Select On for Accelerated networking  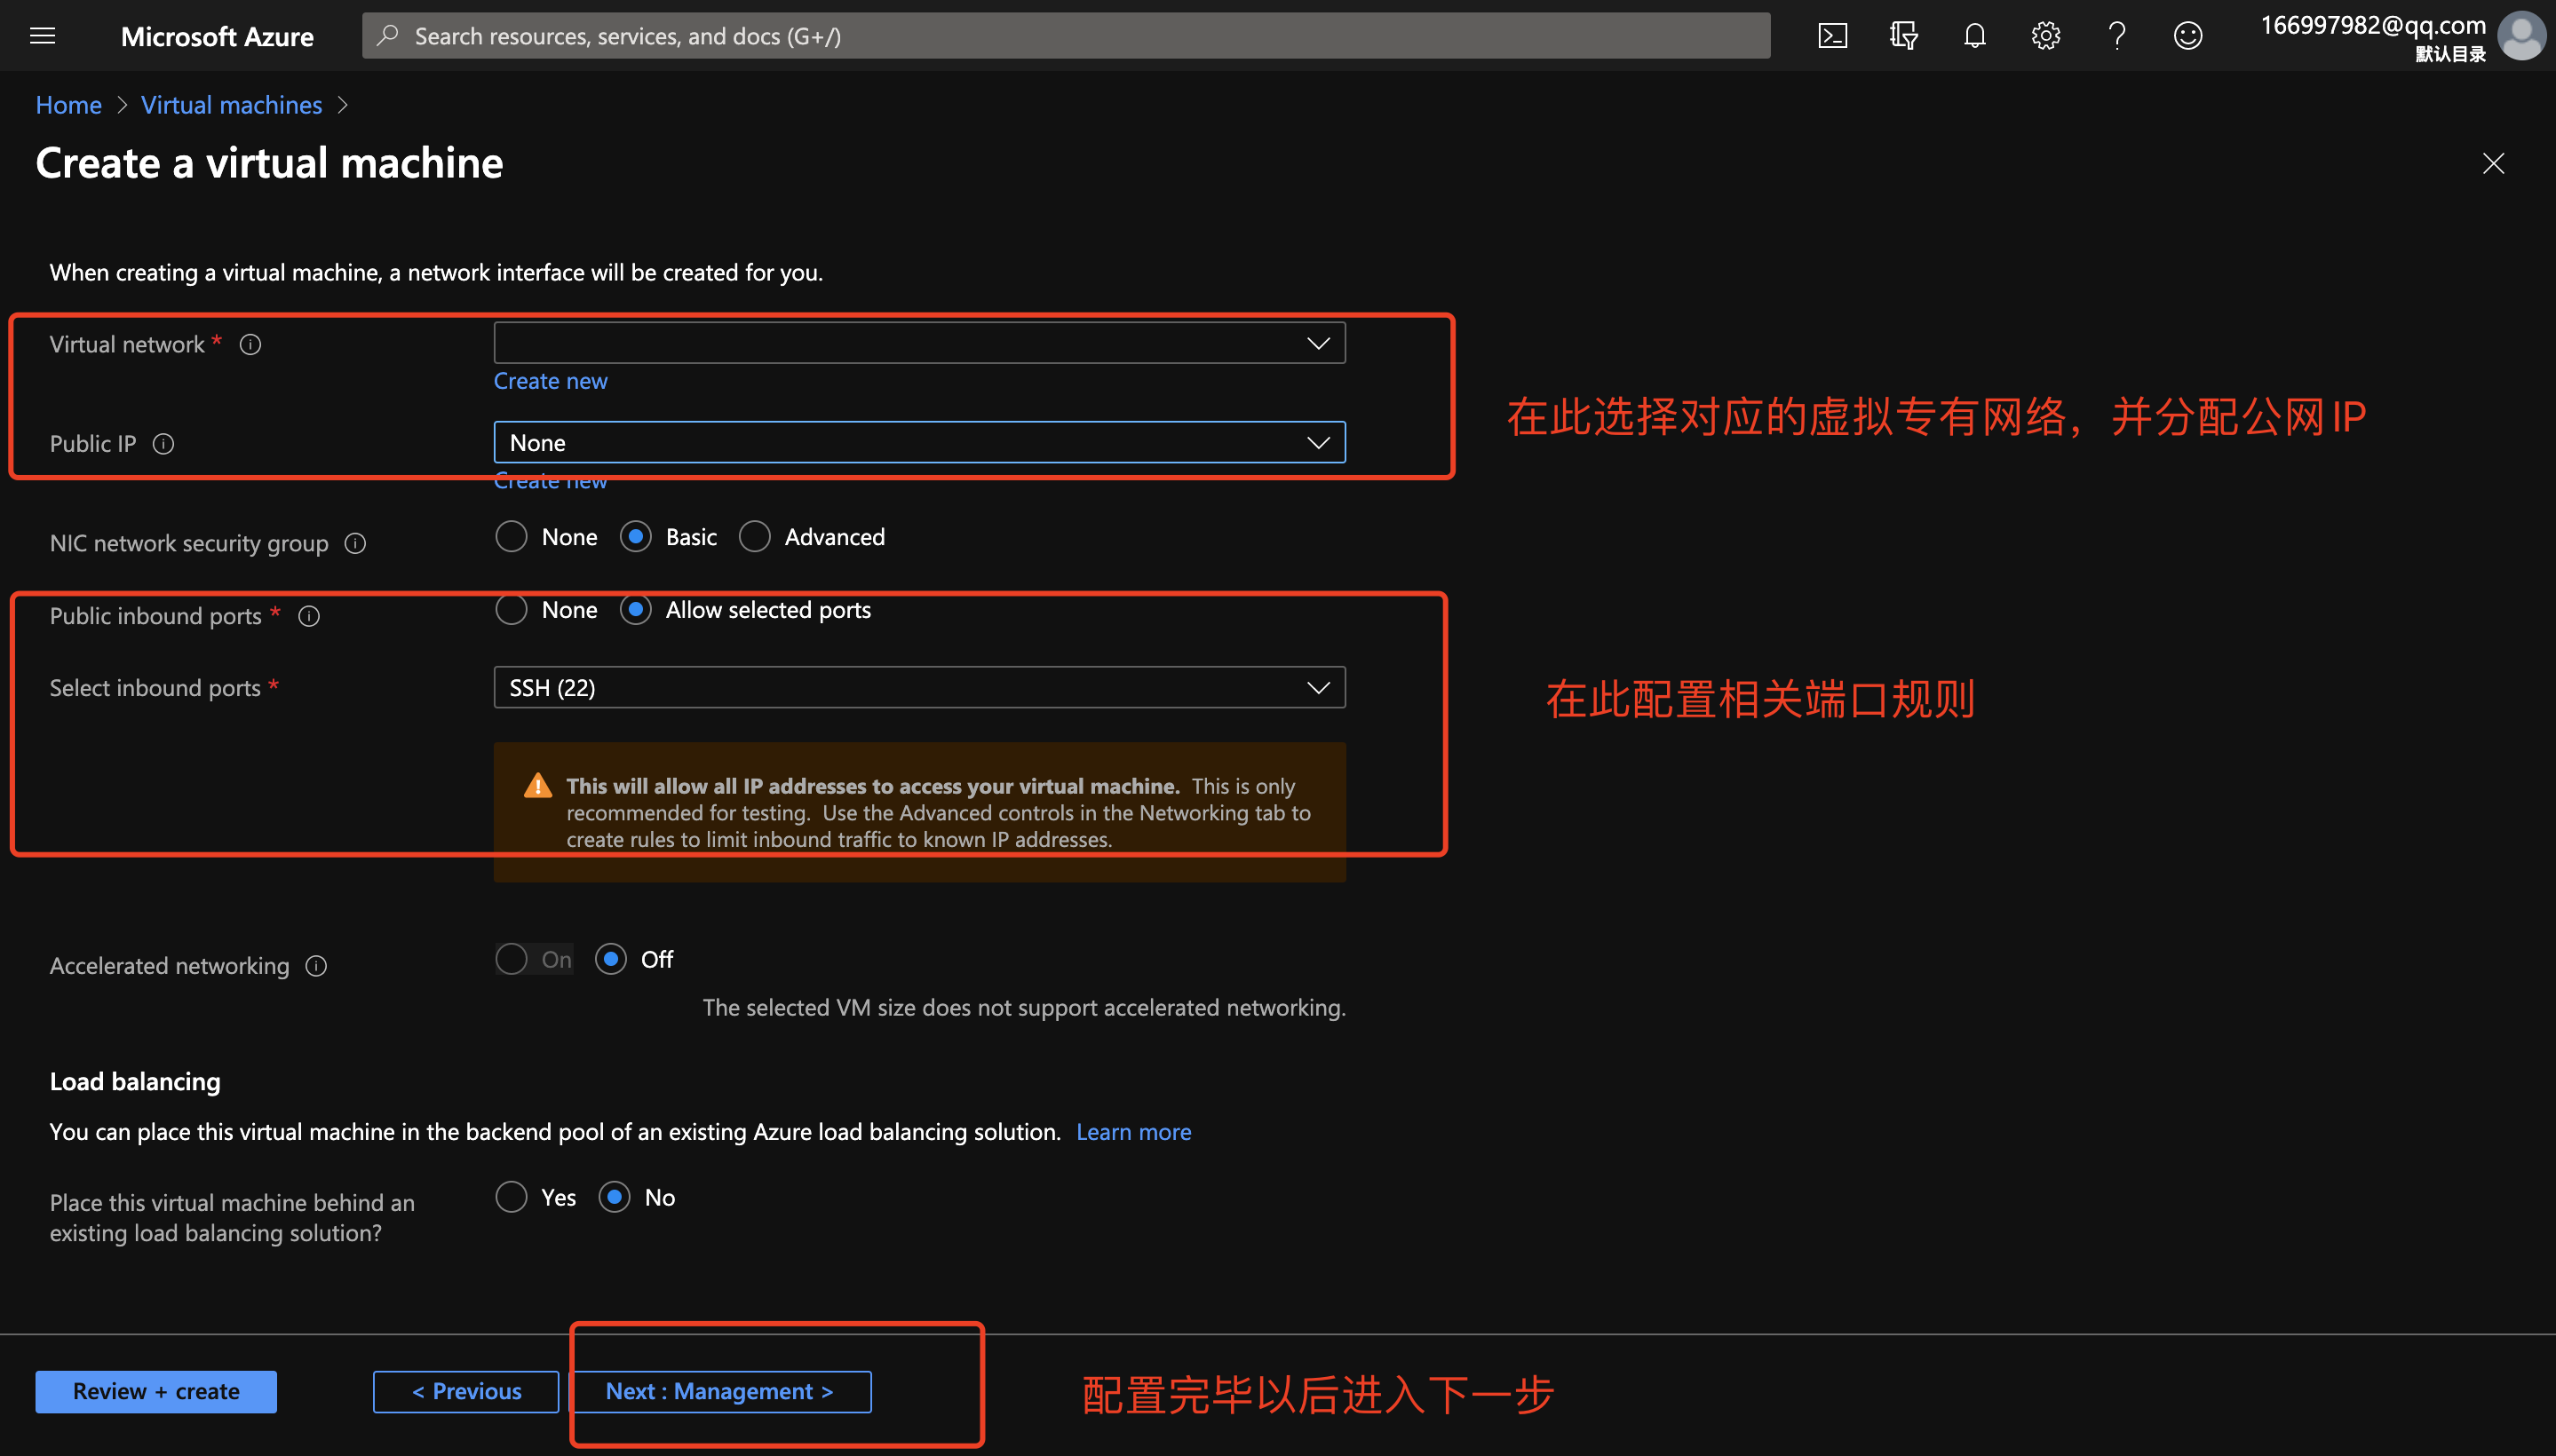click(x=512, y=960)
